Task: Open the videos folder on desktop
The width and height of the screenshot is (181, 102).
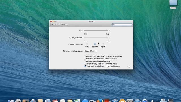Action: pos(173,5)
